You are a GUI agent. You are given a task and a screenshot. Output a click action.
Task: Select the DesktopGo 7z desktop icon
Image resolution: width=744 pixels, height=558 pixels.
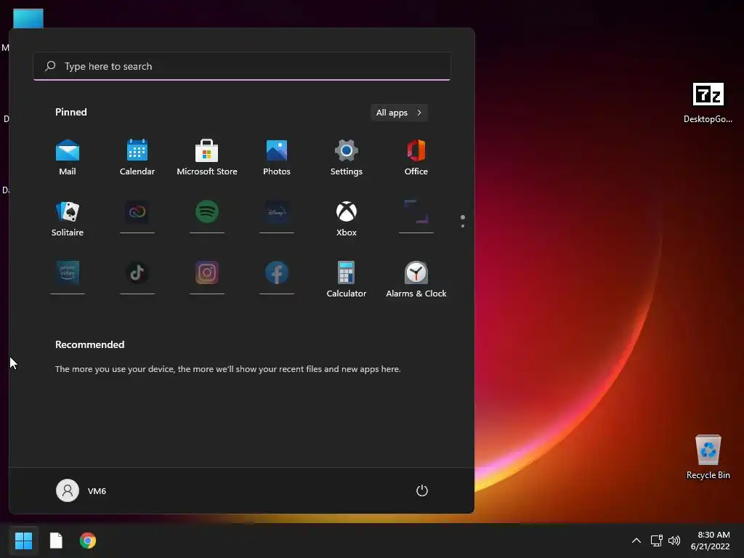[708, 103]
